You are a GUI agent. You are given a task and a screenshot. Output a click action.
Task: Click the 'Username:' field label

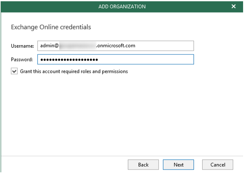pyautogui.click(x=22, y=46)
